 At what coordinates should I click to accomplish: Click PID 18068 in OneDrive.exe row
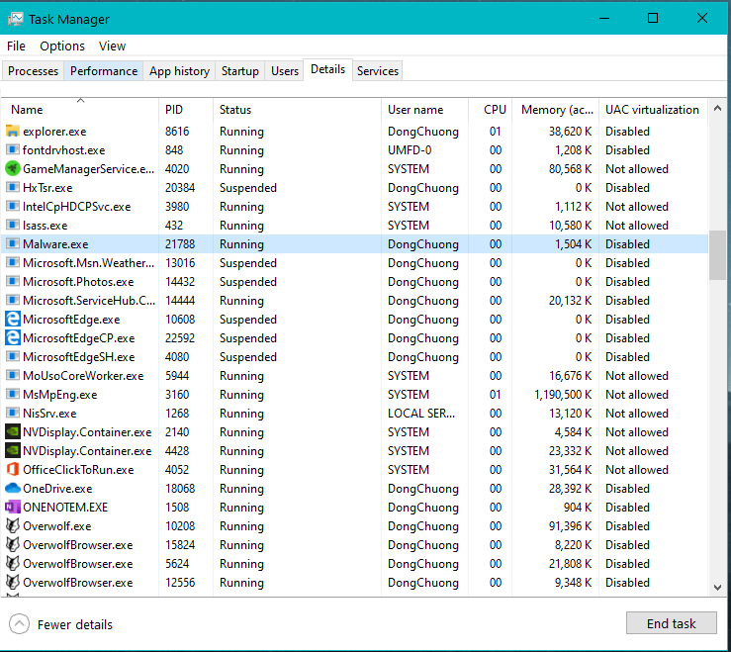pos(180,489)
